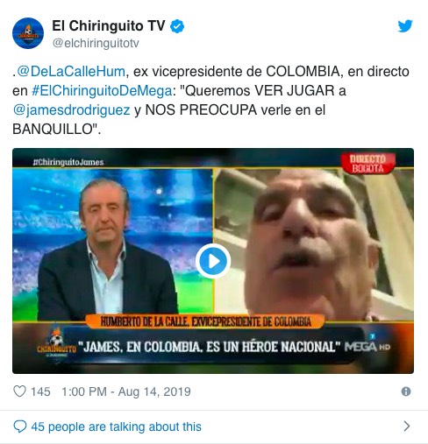This screenshot has width=428, height=444.
Task: Open the #ElChiringuitoDeMega hashtag link
Action: coord(102,91)
